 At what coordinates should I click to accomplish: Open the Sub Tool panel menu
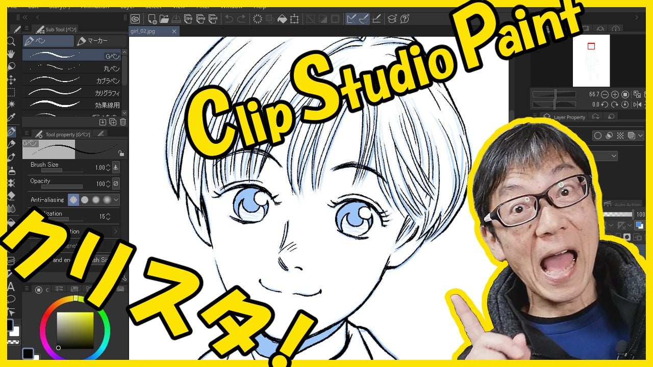[26, 30]
